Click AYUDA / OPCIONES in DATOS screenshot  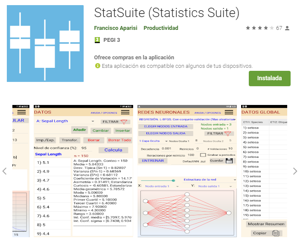[x=104, y=113]
